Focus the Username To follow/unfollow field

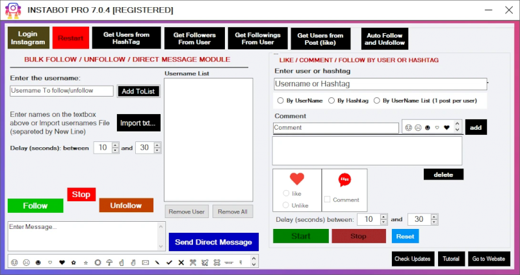coord(62,91)
